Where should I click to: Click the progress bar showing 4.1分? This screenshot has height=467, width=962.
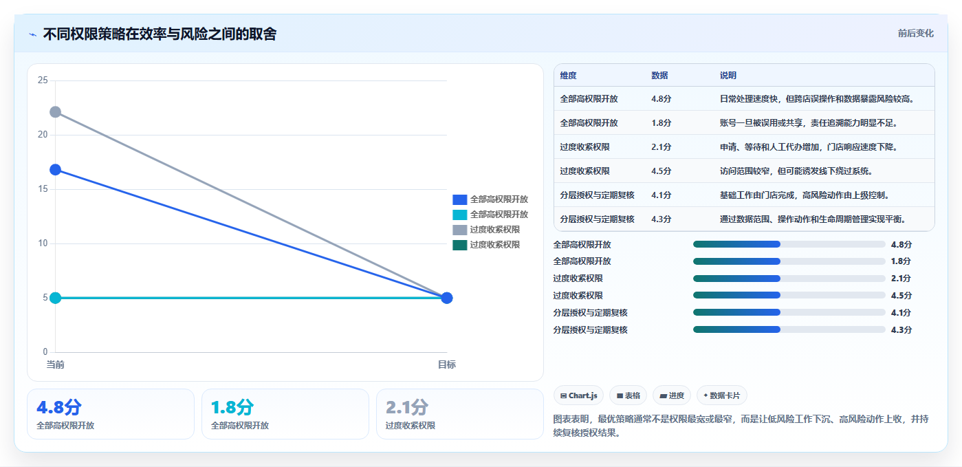[789, 313]
